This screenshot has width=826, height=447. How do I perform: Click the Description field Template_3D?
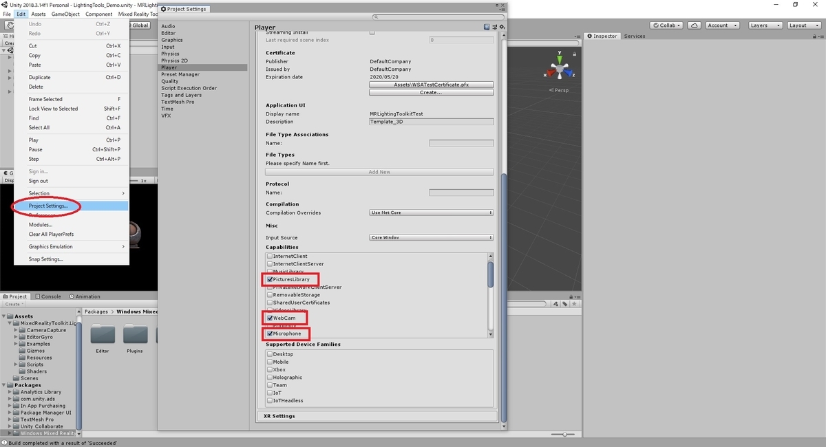click(x=431, y=122)
